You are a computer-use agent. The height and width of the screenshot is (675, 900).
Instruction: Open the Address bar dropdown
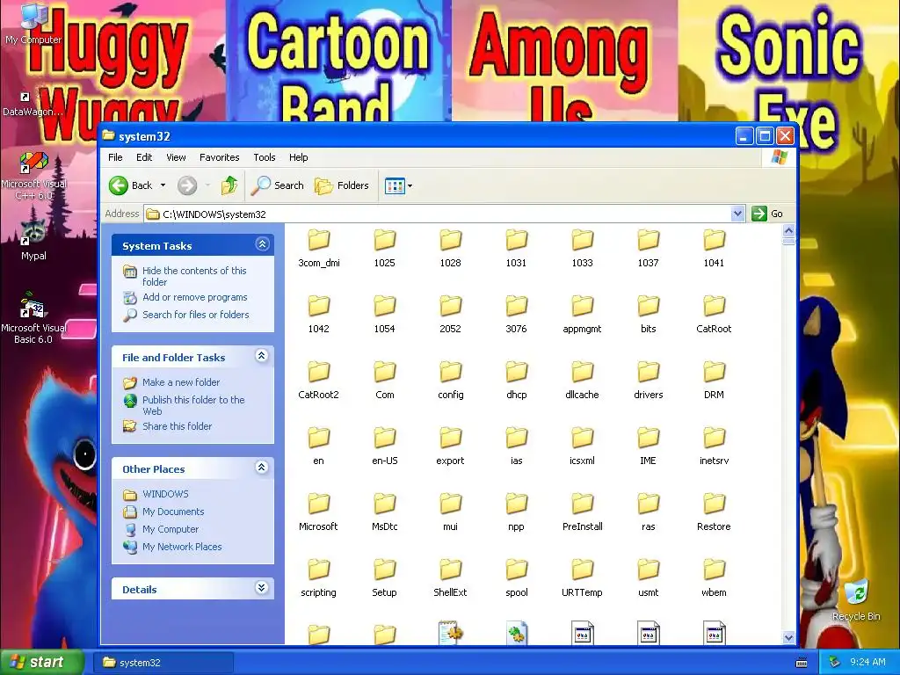(x=737, y=214)
